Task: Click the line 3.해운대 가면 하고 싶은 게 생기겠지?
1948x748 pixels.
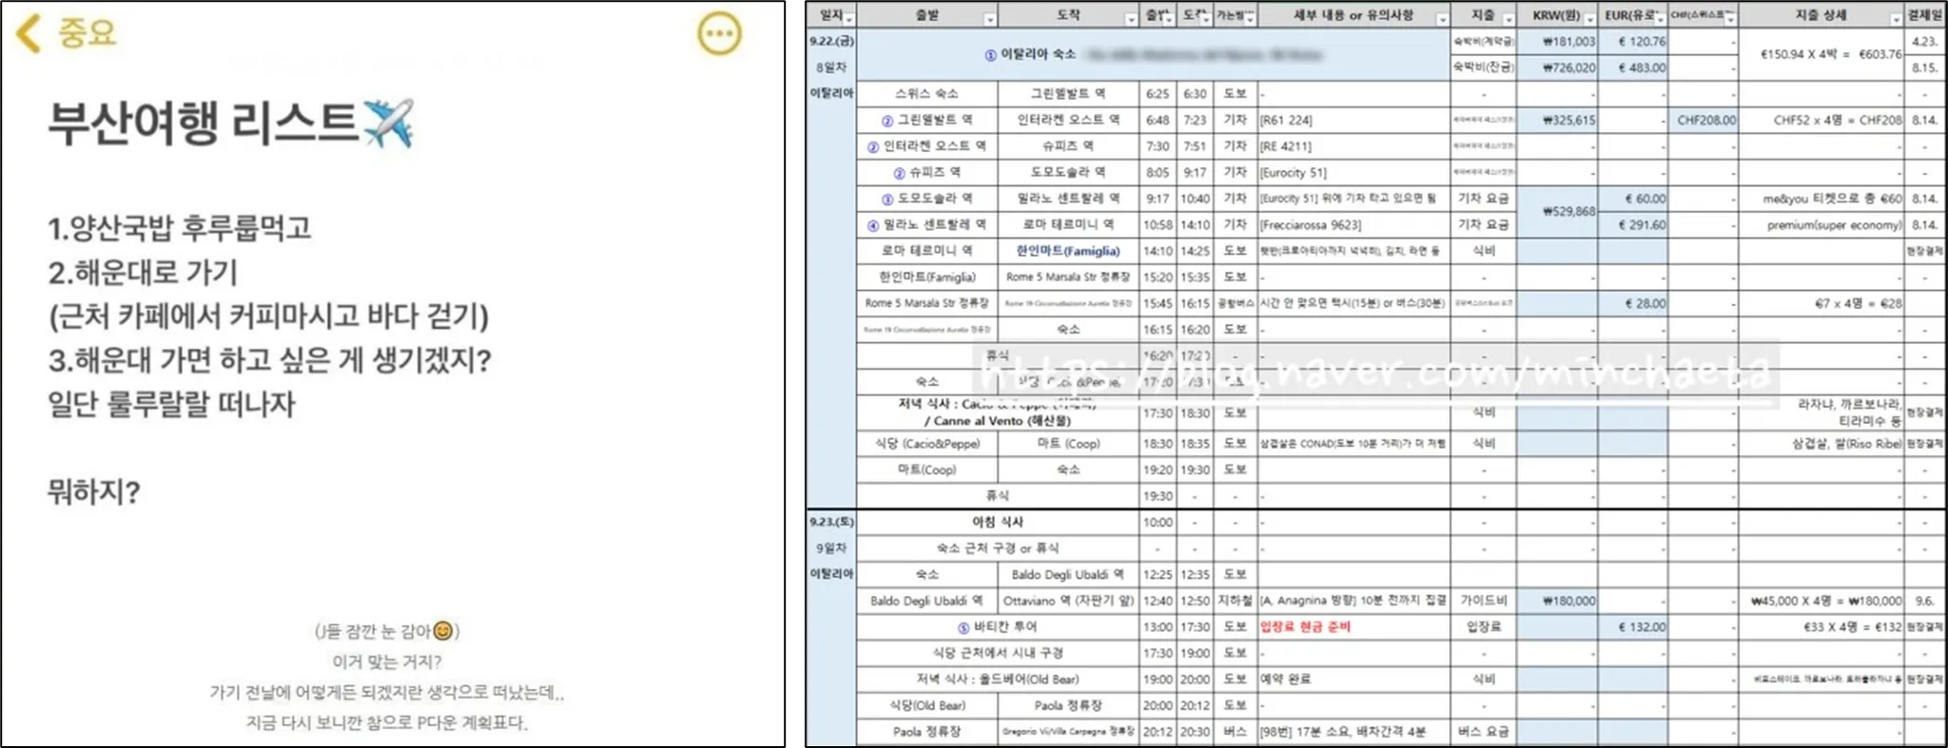Action: tap(269, 360)
